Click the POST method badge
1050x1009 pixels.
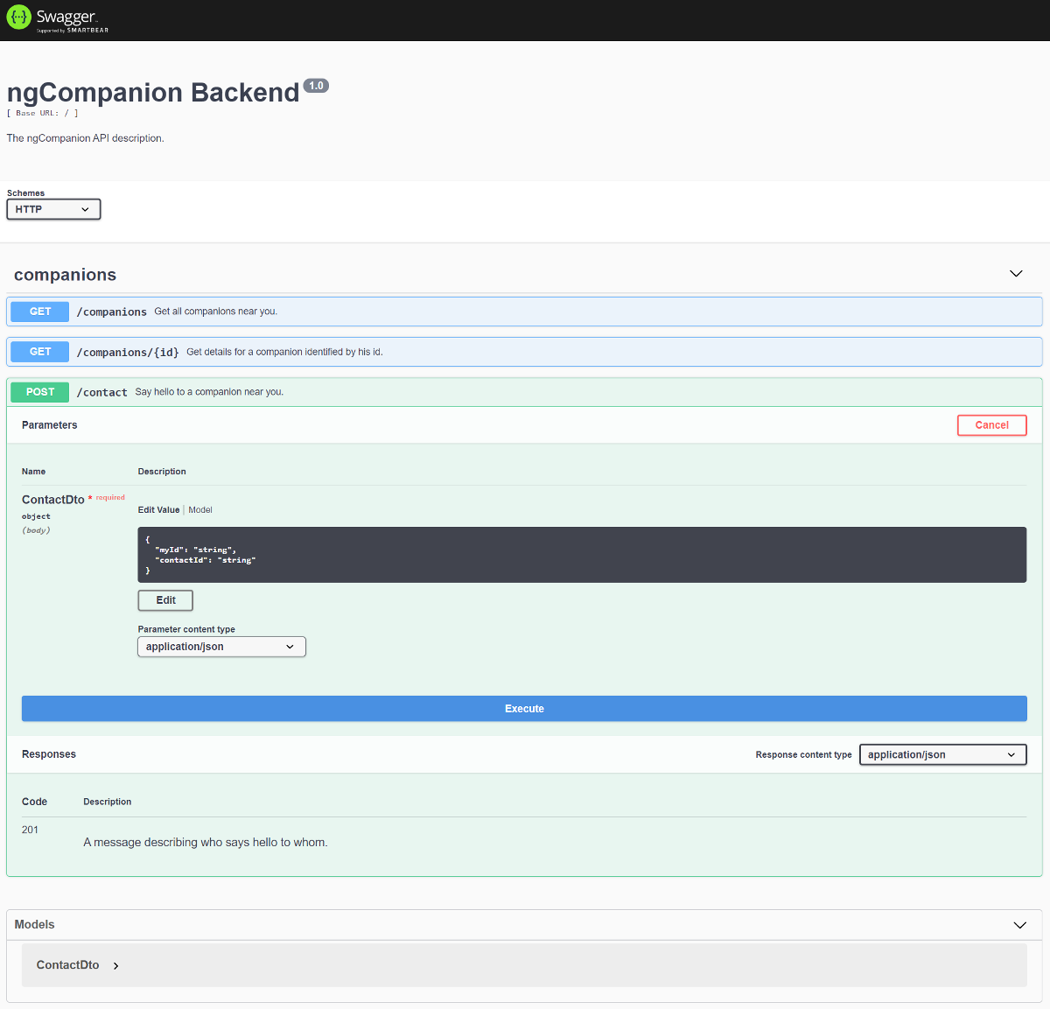40,392
